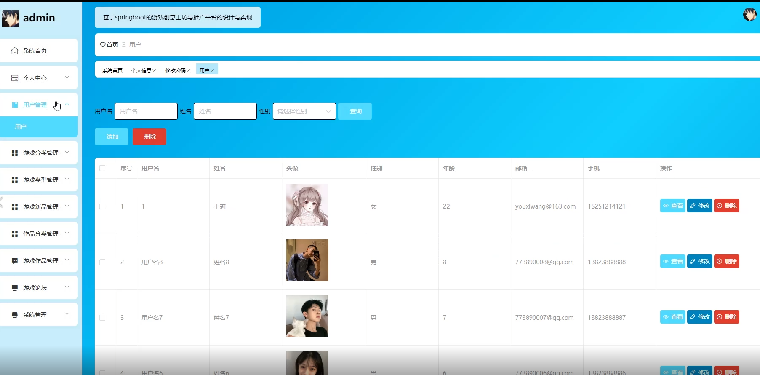Click the grid icon beside 作品分类管理
Screen dimensions: 760x375
click(x=15, y=234)
